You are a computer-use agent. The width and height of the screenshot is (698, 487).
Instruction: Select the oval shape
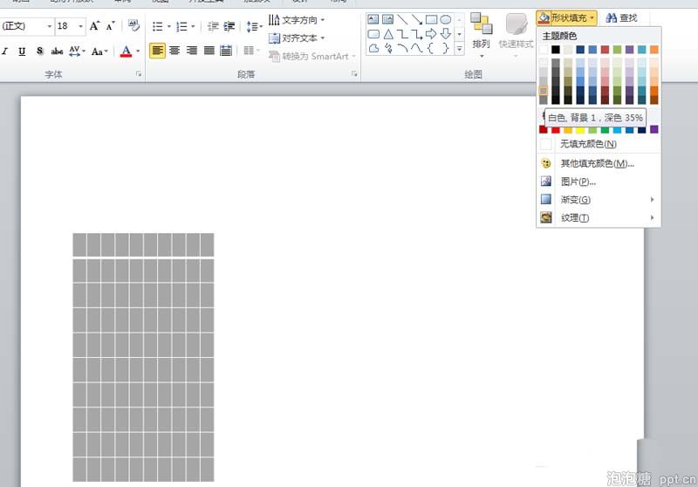446,19
